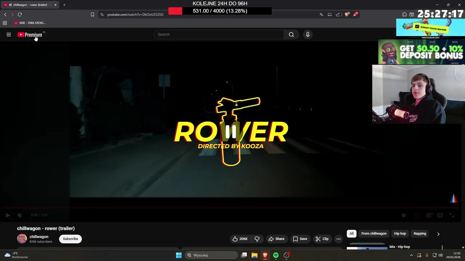
Task: Show hidden system tray icons
Action: pos(411,255)
